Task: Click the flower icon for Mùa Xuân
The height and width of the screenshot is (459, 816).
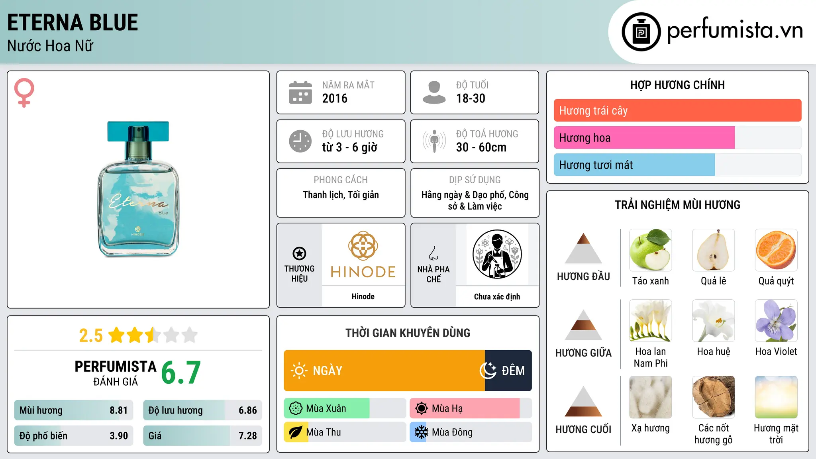Action: 295,408
